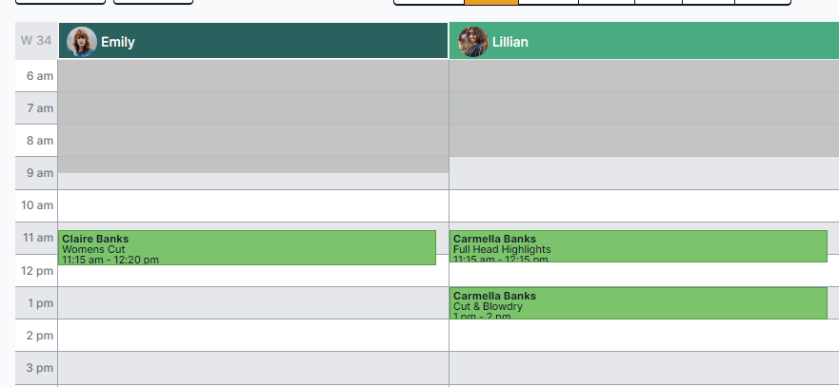Select Lillian's 3 pm calendar slot
Image resolution: width=839 pixels, height=387 pixels.
coord(644,368)
